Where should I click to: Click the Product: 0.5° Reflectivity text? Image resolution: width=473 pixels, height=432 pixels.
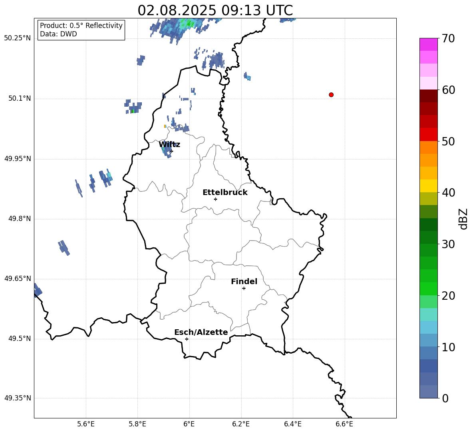(81, 26)
